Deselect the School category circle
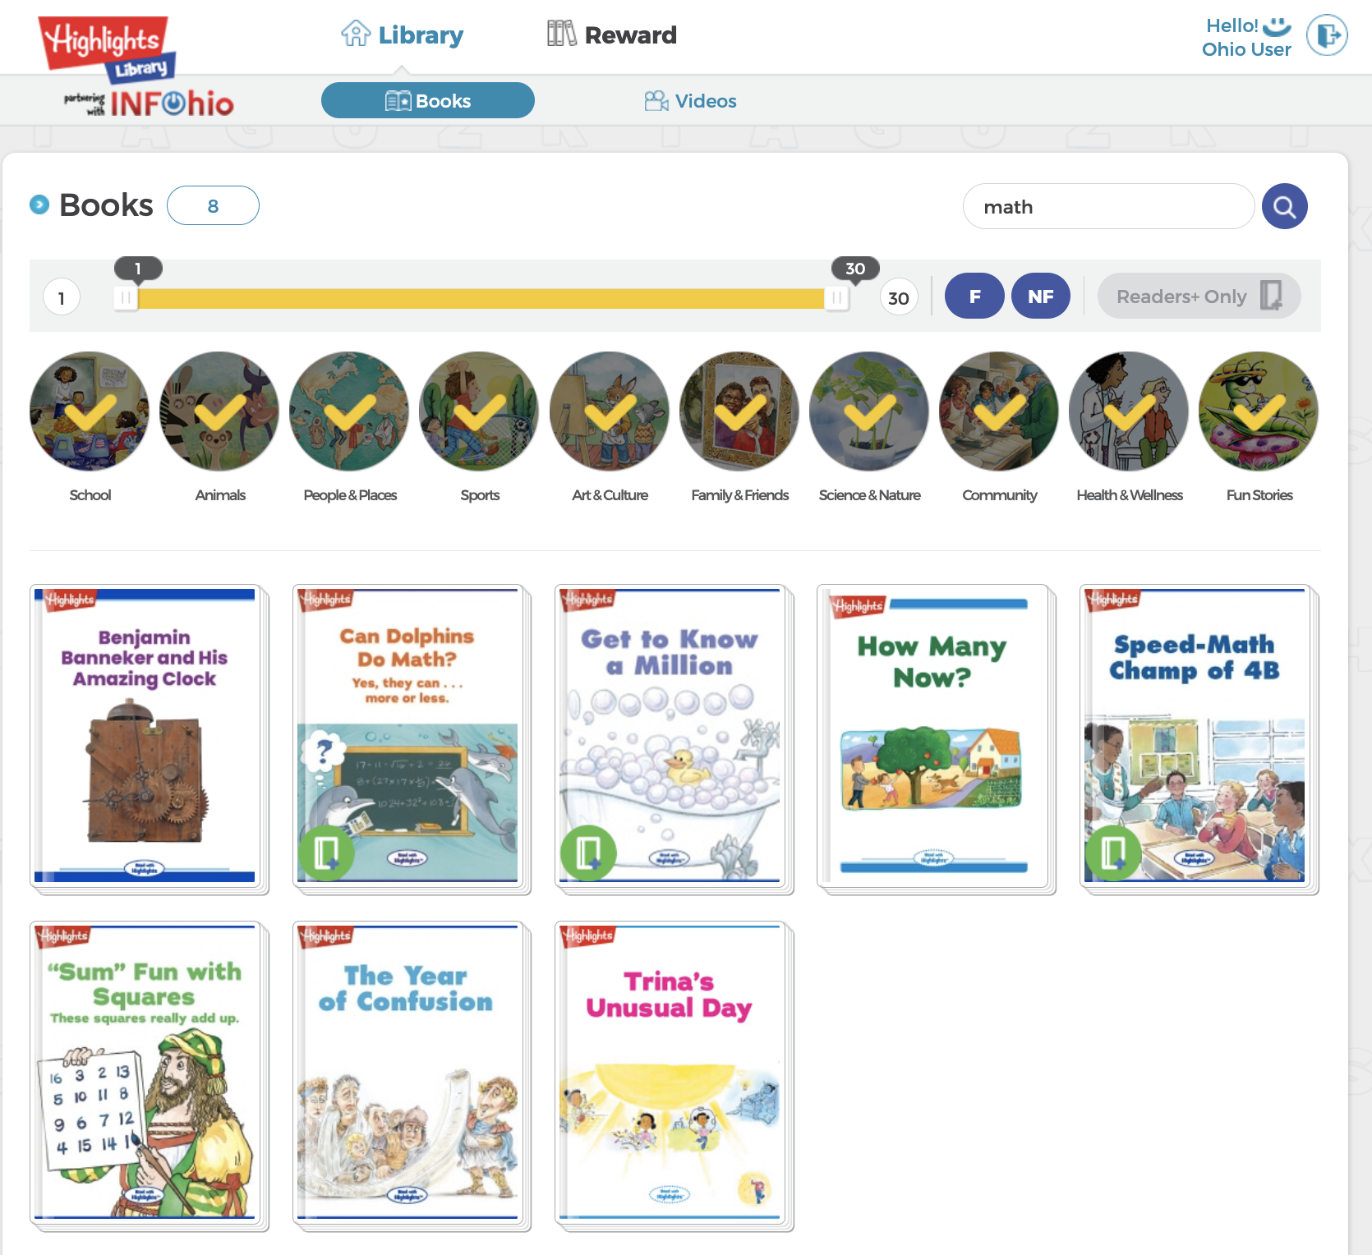Viewport: 1372px width, 1255px height. point(90,411)
